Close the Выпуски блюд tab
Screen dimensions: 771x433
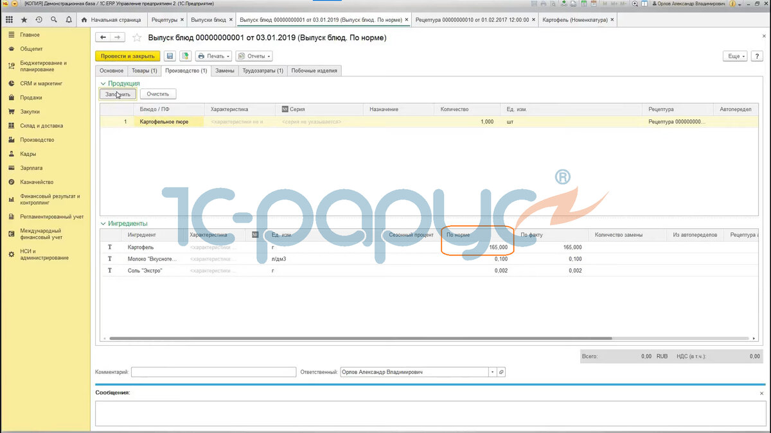[x=231, y=20]
